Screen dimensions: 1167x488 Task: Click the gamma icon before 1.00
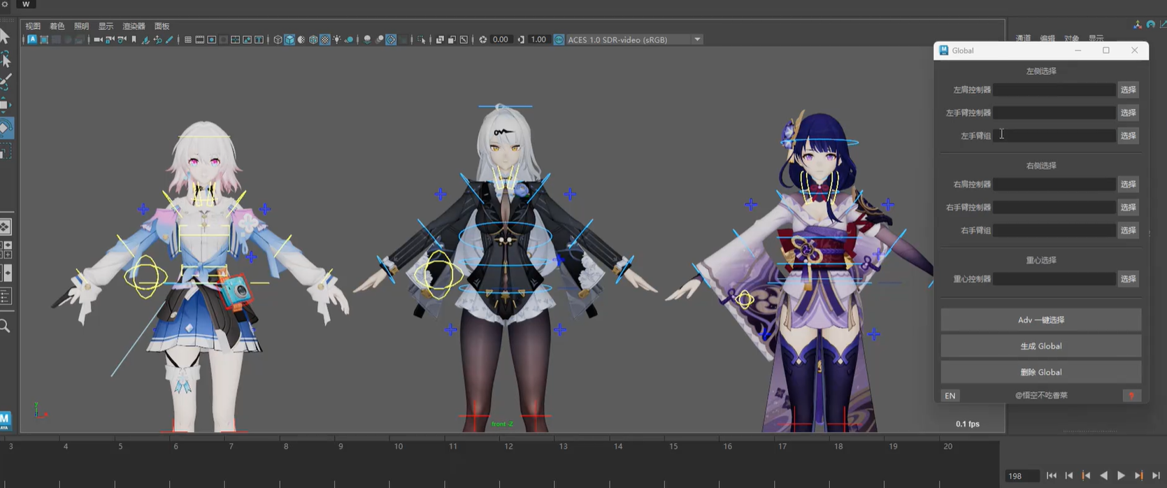coord(521,40)
